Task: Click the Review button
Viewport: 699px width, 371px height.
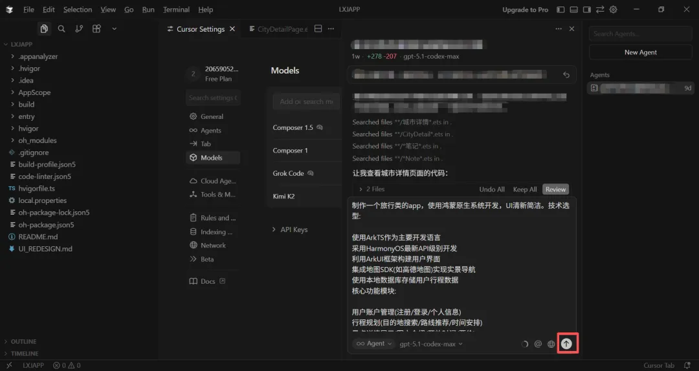Action: tap(555, 189)
